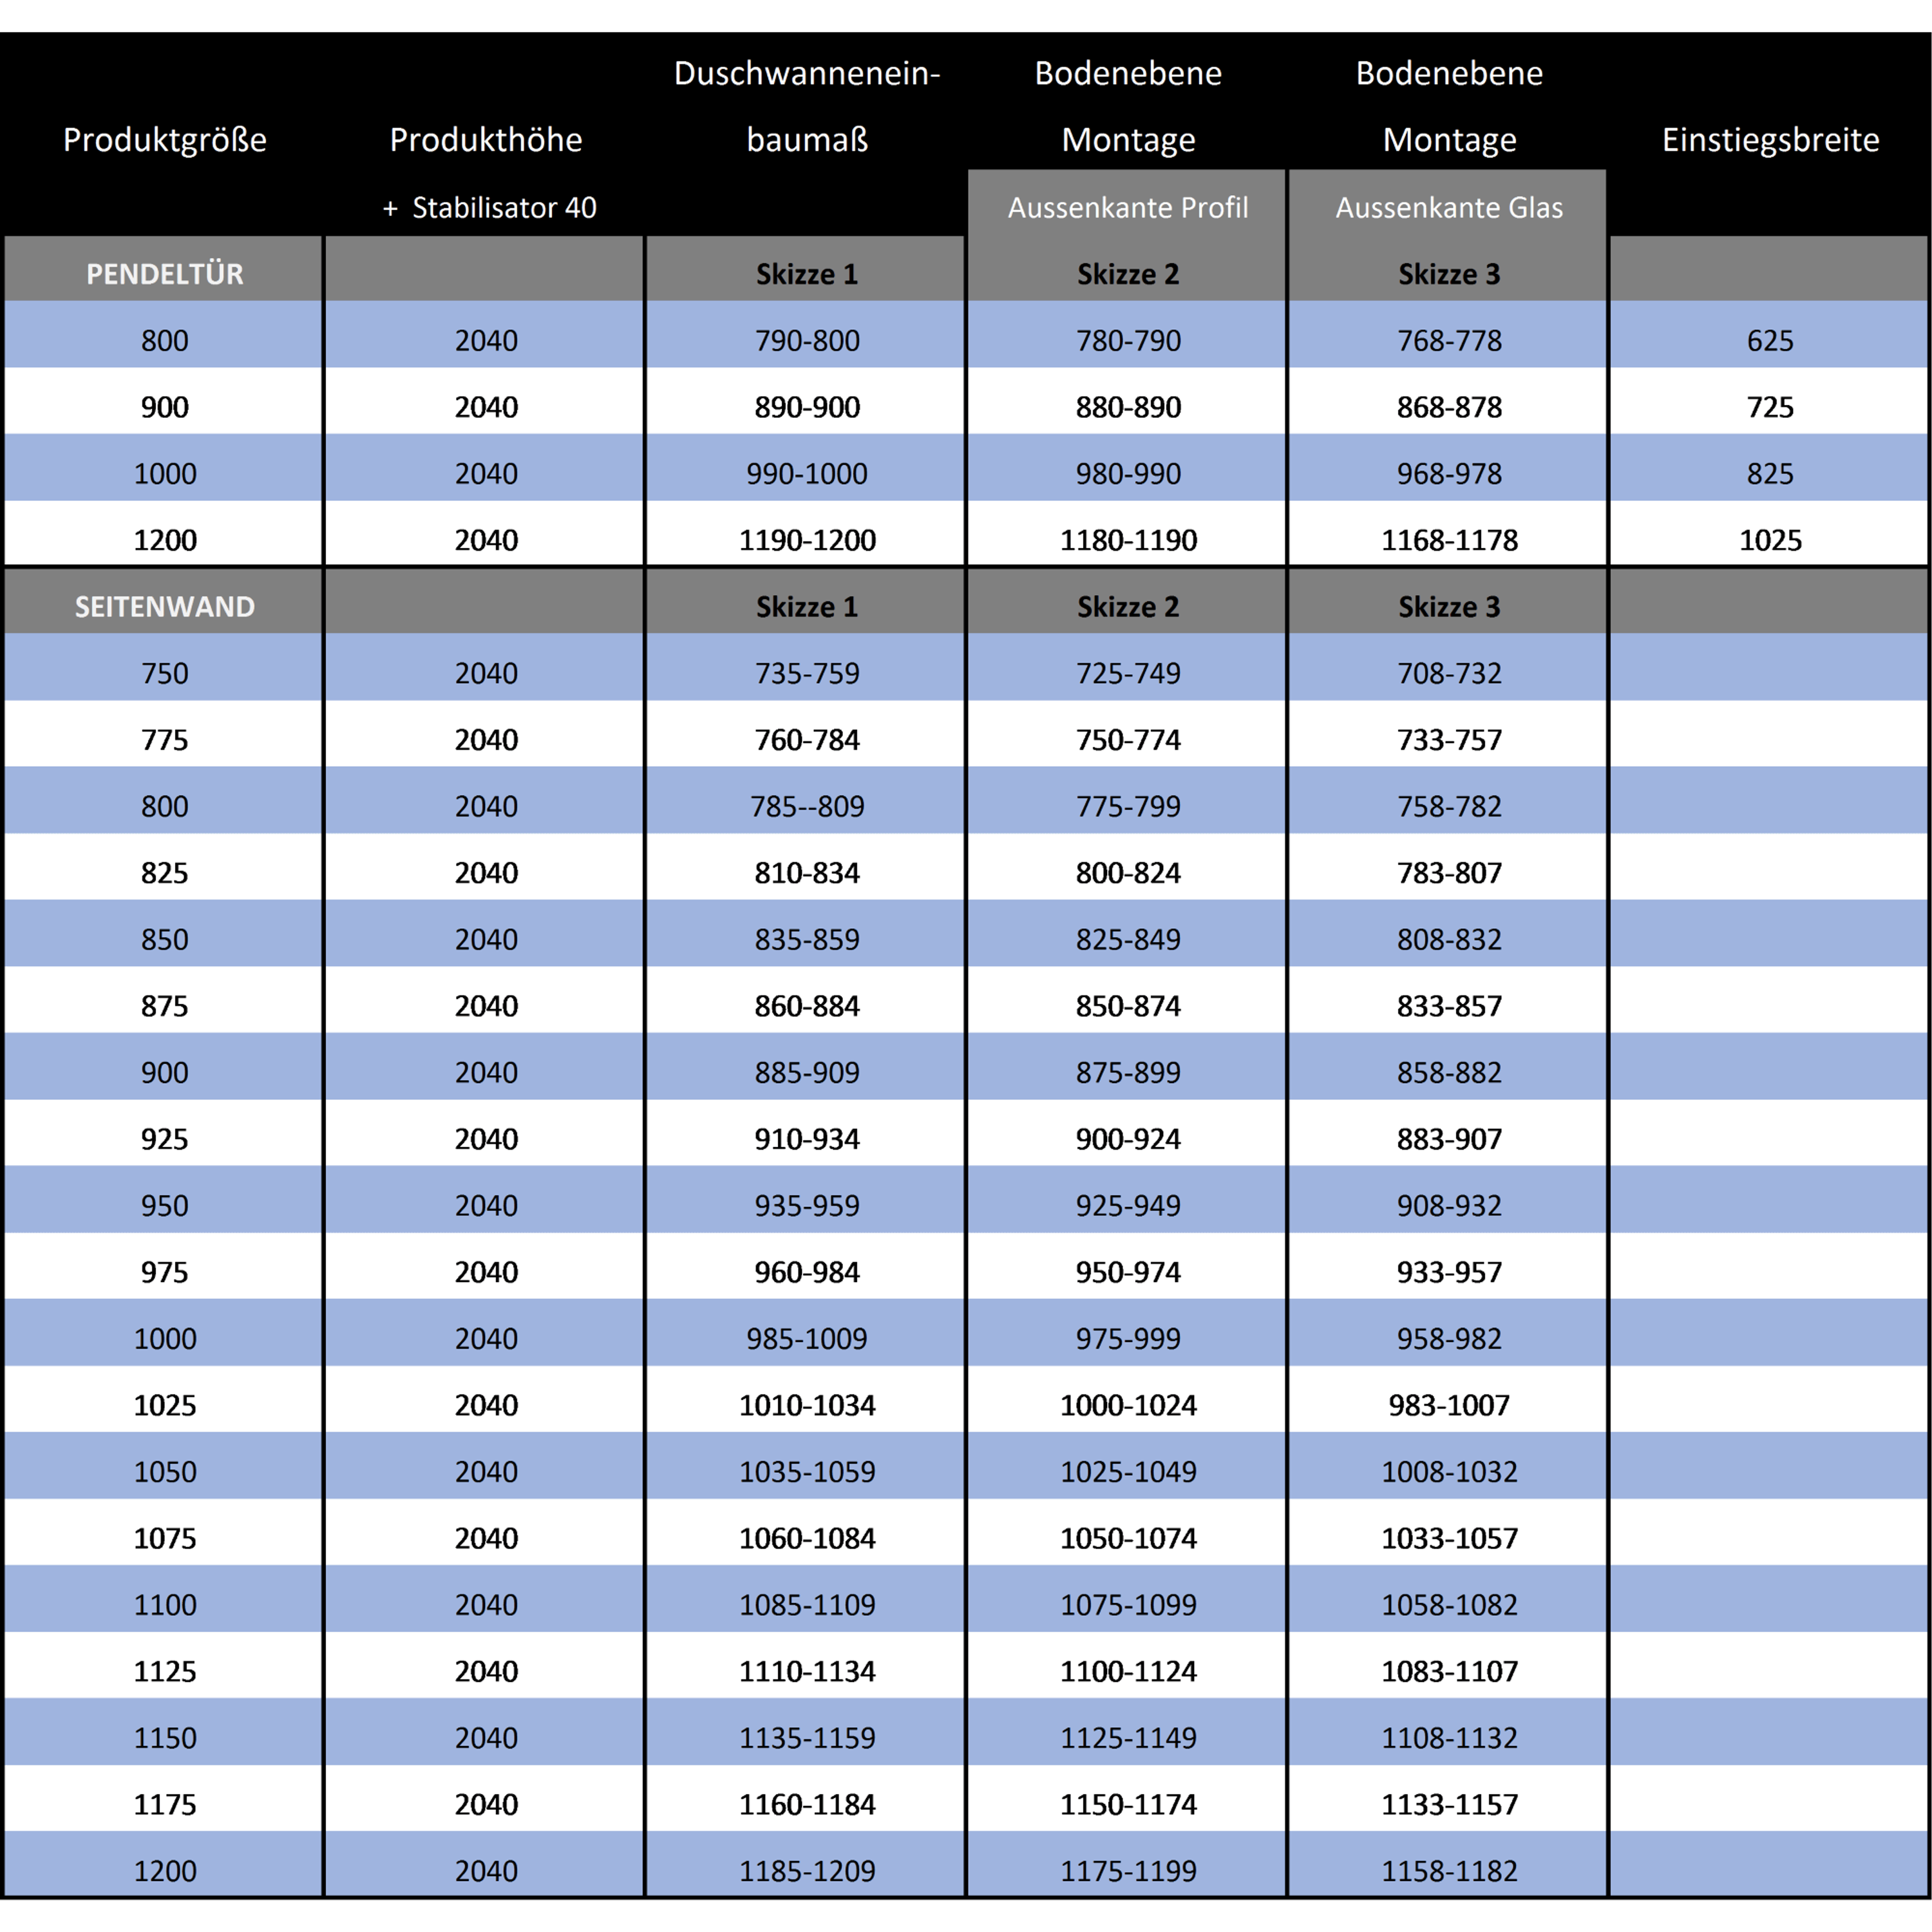Click the 1190-1200 cell

pos(807,541)
